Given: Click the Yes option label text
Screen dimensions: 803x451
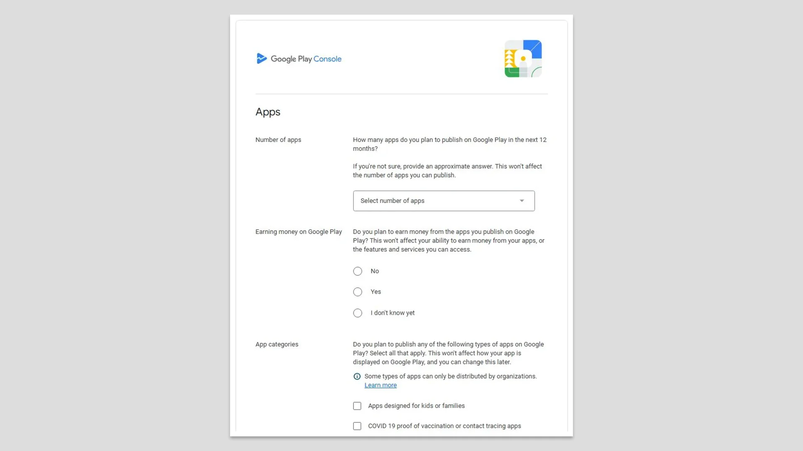Looking at the screenshot, I should 376,292.
